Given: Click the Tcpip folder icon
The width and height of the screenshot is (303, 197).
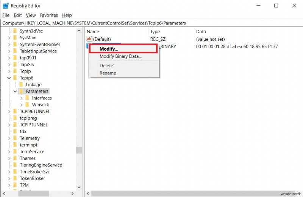Looking at the screenshot, I should click(15, 71).
